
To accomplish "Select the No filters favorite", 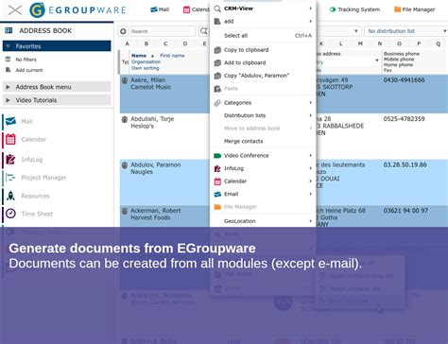I will pos(26,60).
